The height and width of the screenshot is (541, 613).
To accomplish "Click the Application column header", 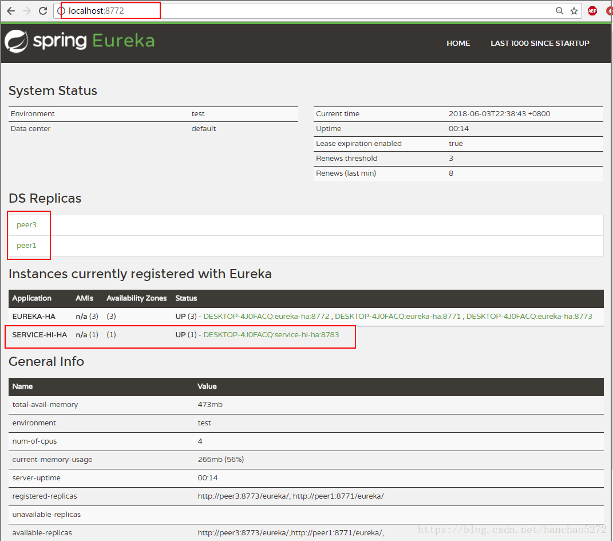I will click(x=31, y=298).
